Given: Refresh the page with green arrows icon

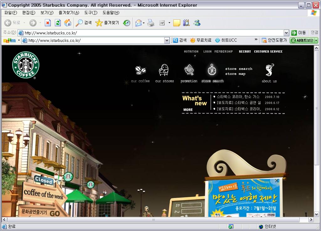Looking at the screenshot, I should point(58,23).
